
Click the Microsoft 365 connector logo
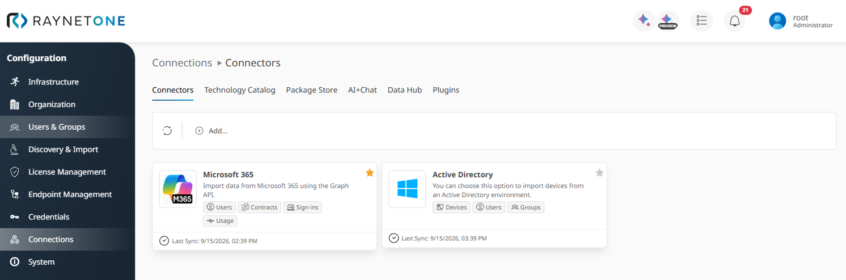coord(178,189)
